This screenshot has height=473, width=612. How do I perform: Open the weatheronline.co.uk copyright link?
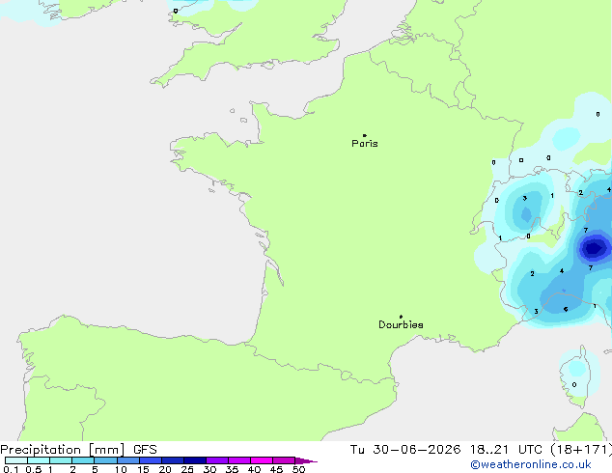click(x=531, y=464)
